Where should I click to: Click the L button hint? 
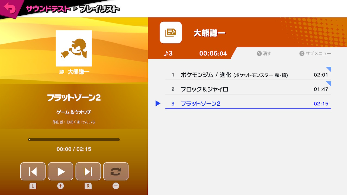[x=33, y=186]
